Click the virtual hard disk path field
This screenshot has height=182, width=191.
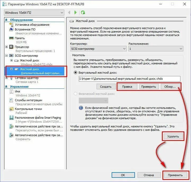129,79
